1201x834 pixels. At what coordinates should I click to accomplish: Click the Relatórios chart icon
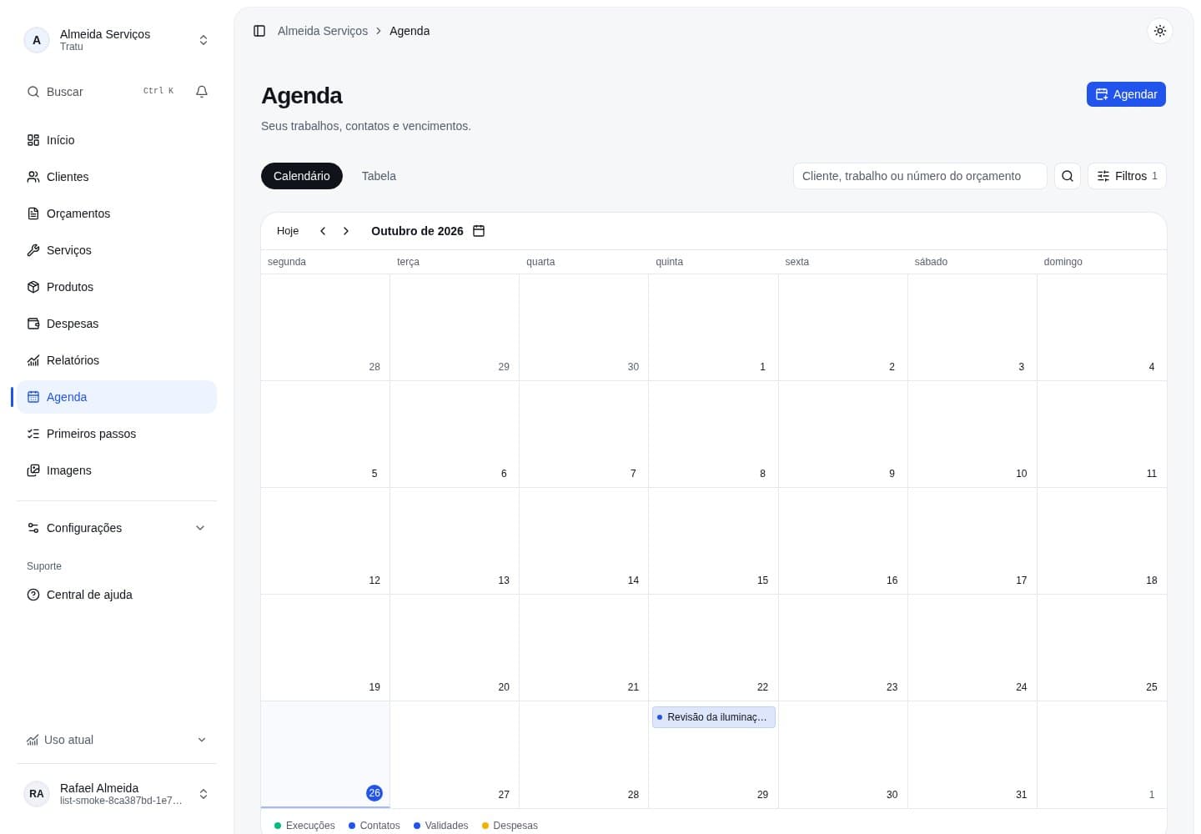click(x=33, y=360)
